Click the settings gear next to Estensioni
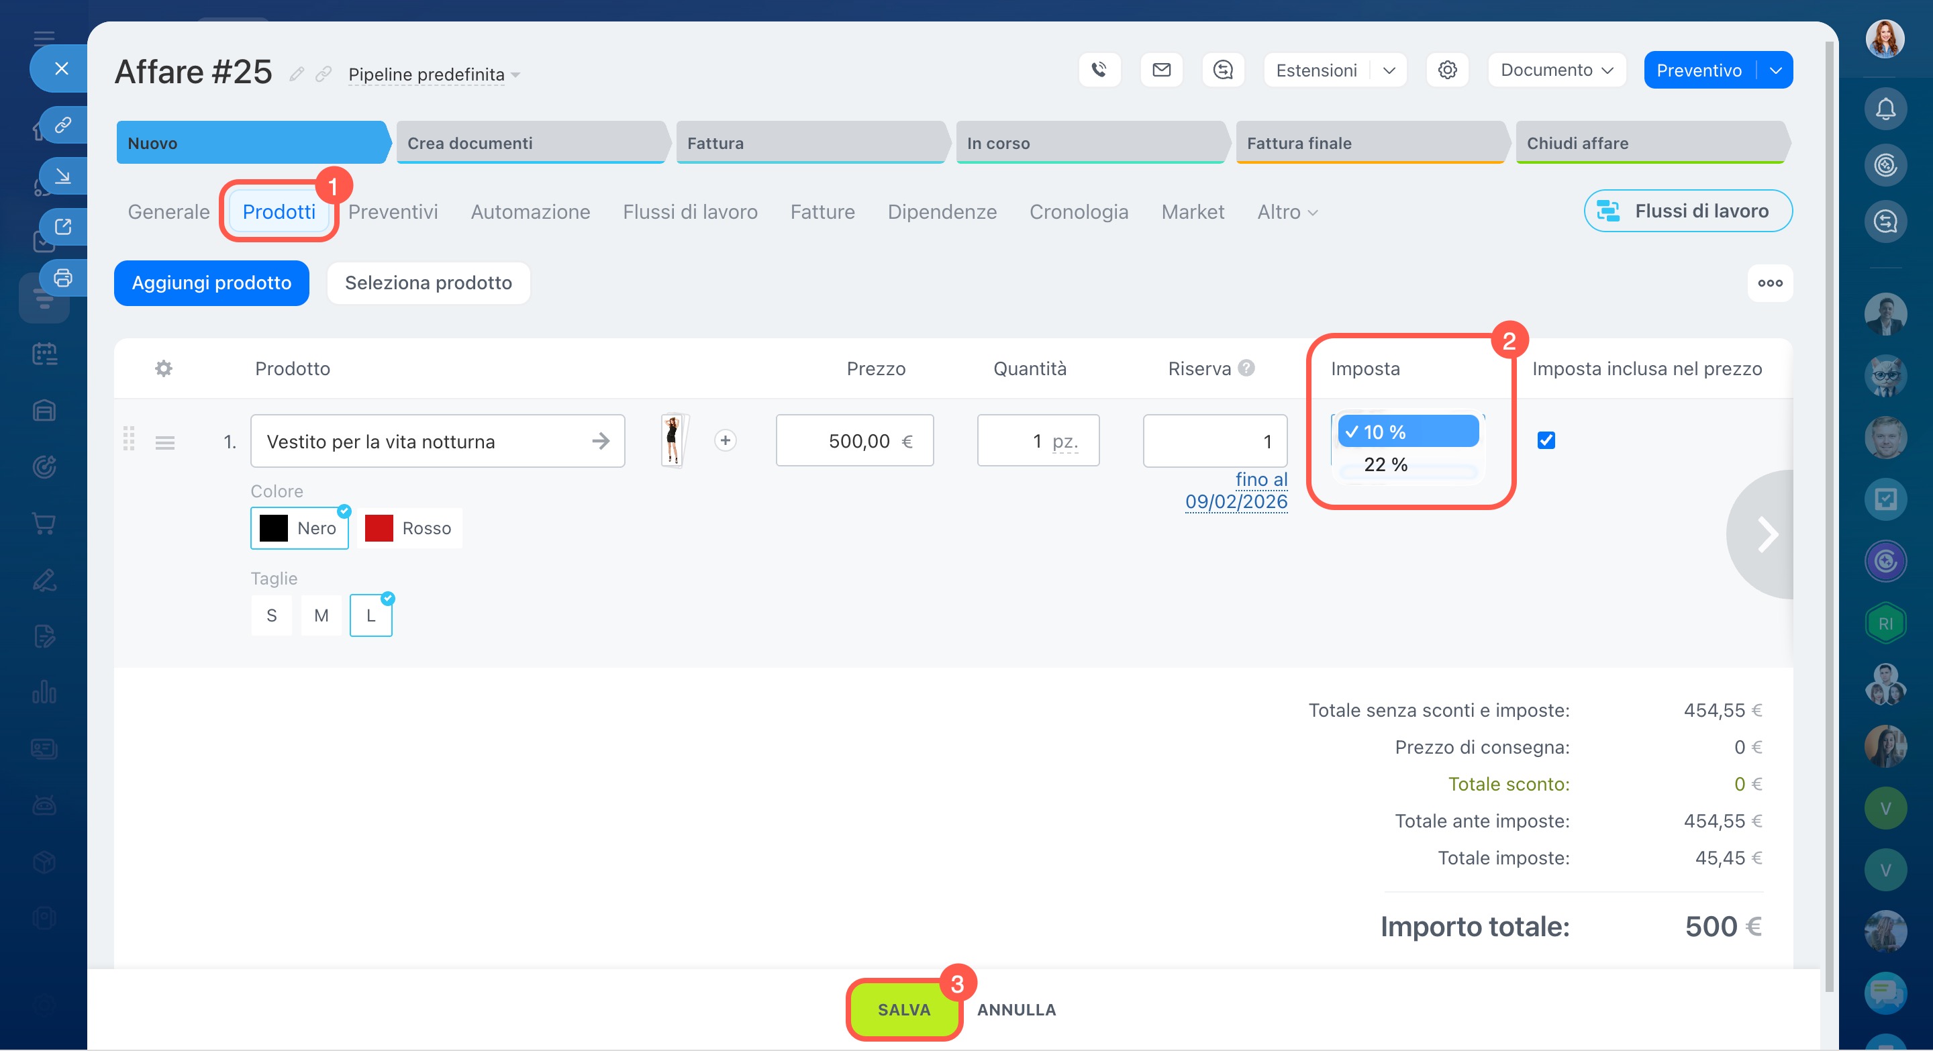This screenshot has width=1933, height=1051. point(1447,70)
